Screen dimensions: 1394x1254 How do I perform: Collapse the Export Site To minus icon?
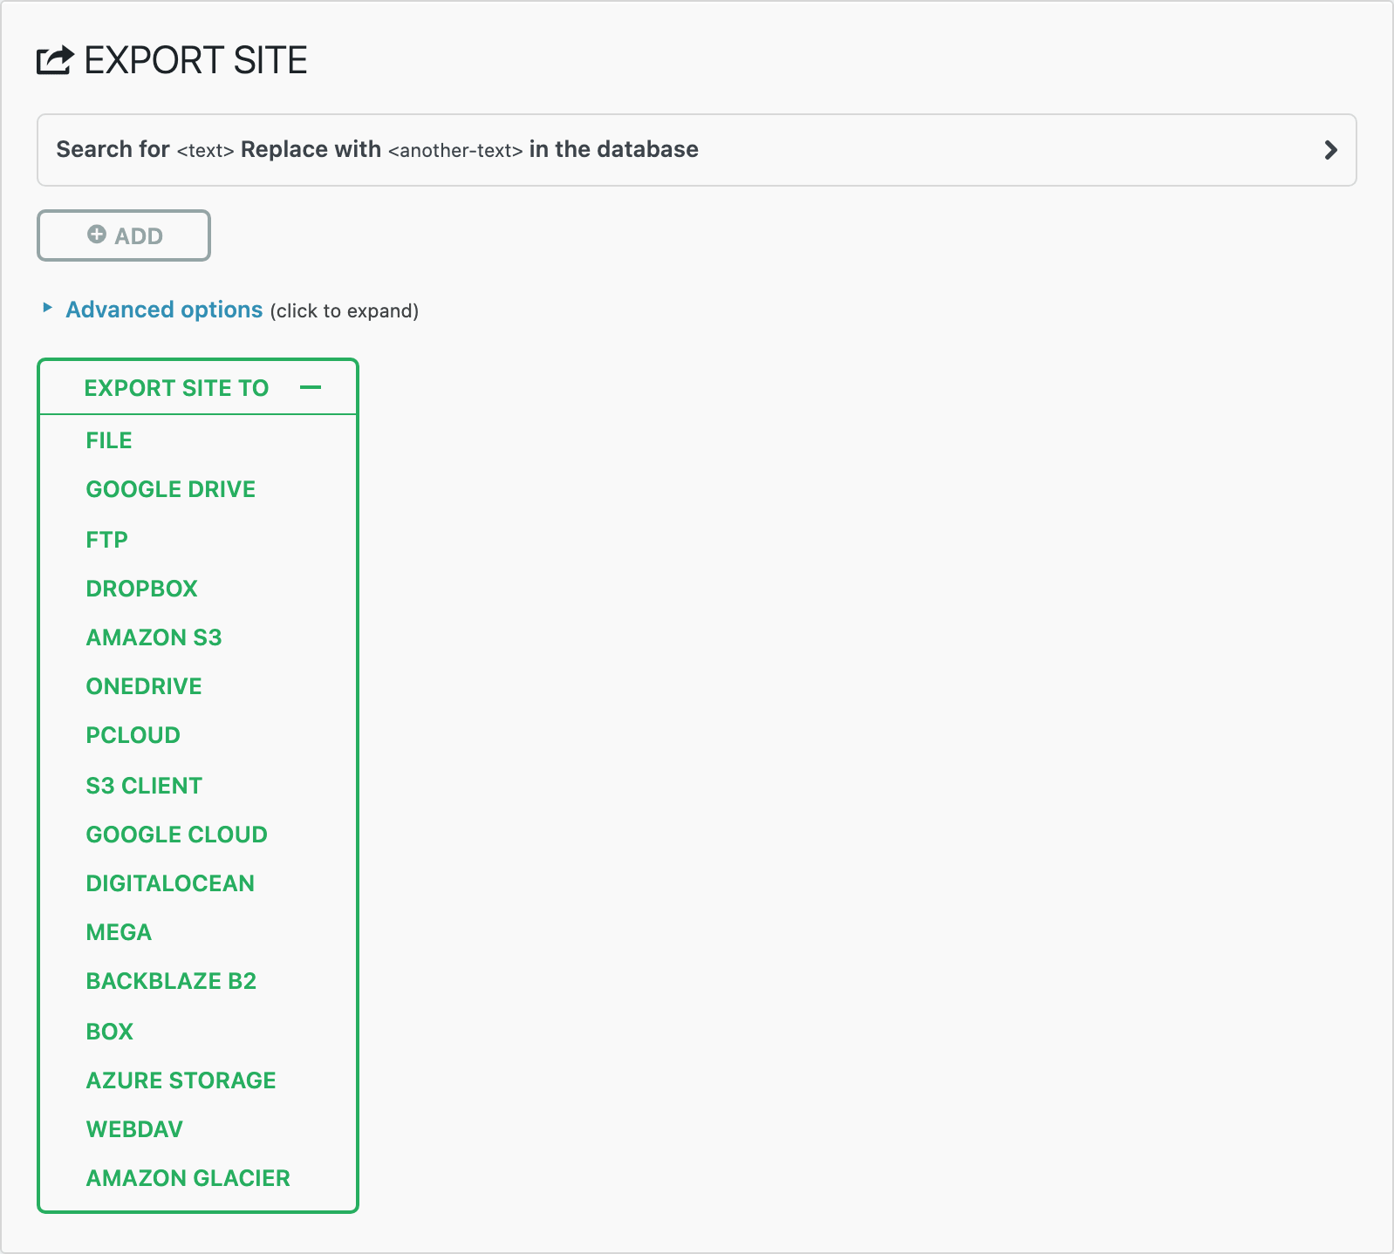tap(311, 387)
